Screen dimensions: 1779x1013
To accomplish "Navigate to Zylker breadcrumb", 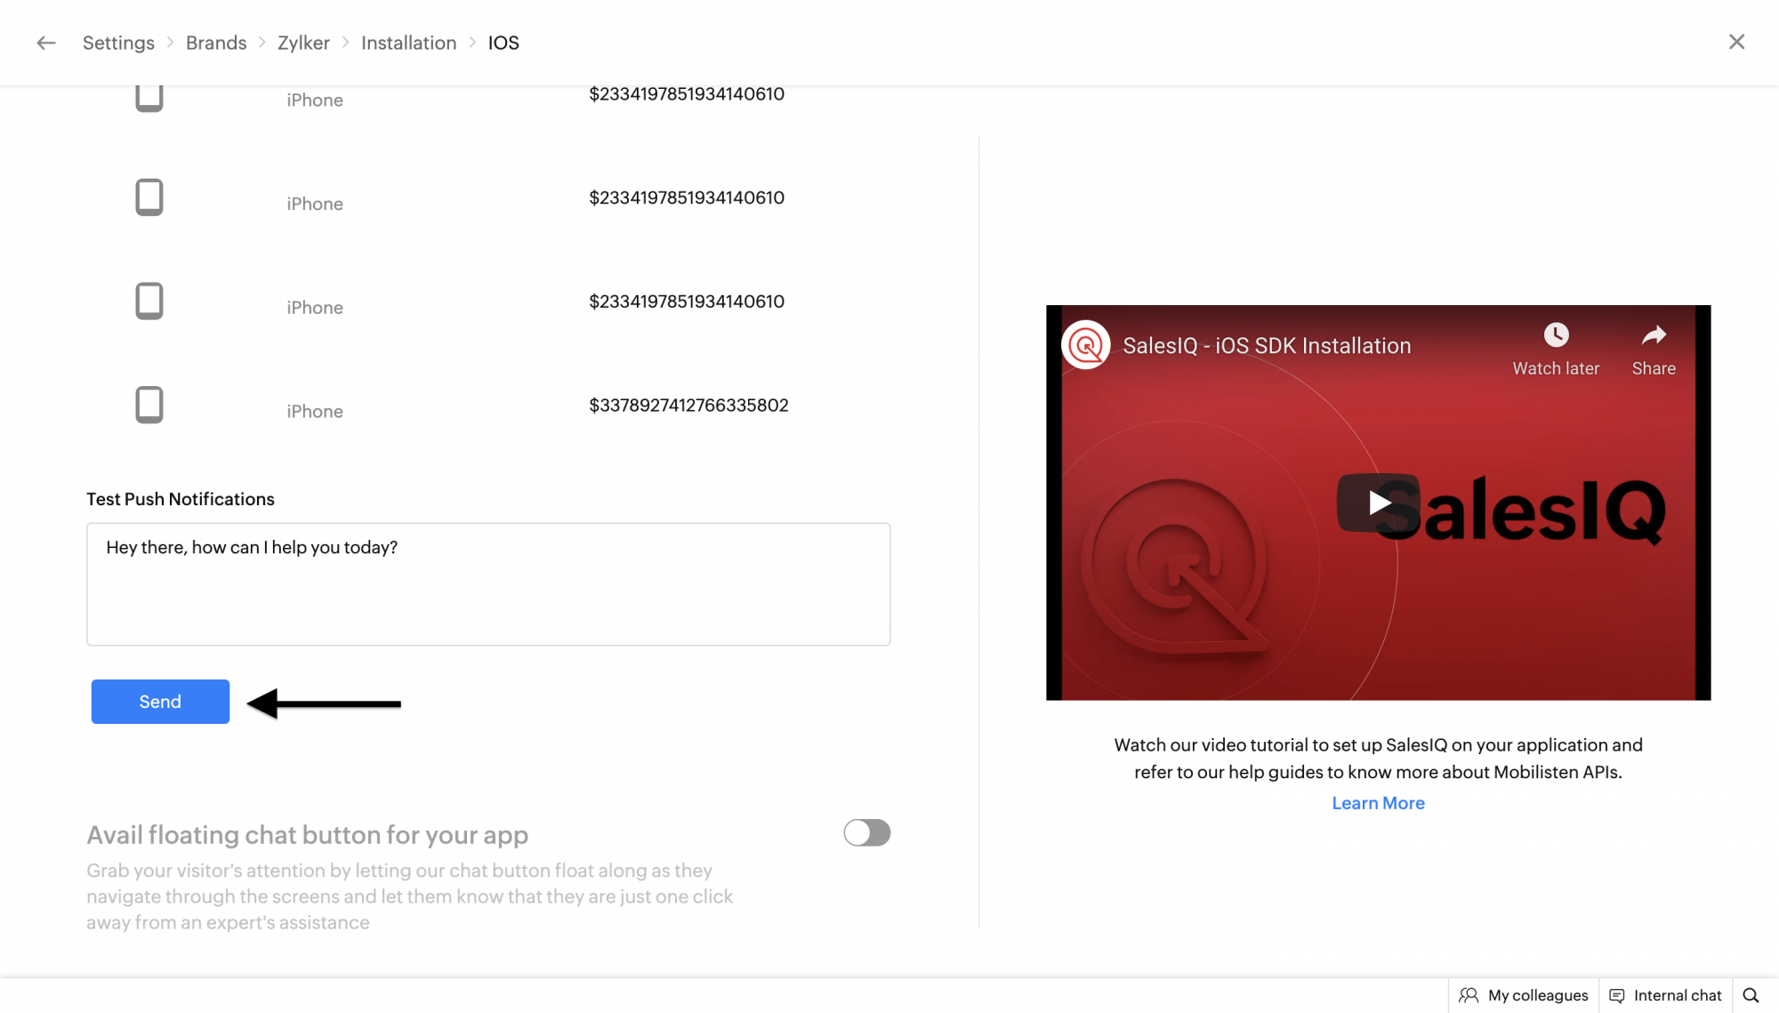I will point(303,43).
